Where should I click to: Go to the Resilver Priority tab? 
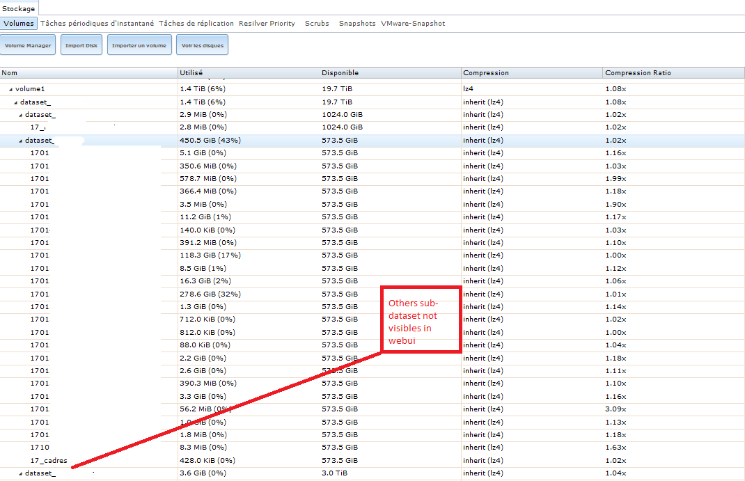(267, 24)
